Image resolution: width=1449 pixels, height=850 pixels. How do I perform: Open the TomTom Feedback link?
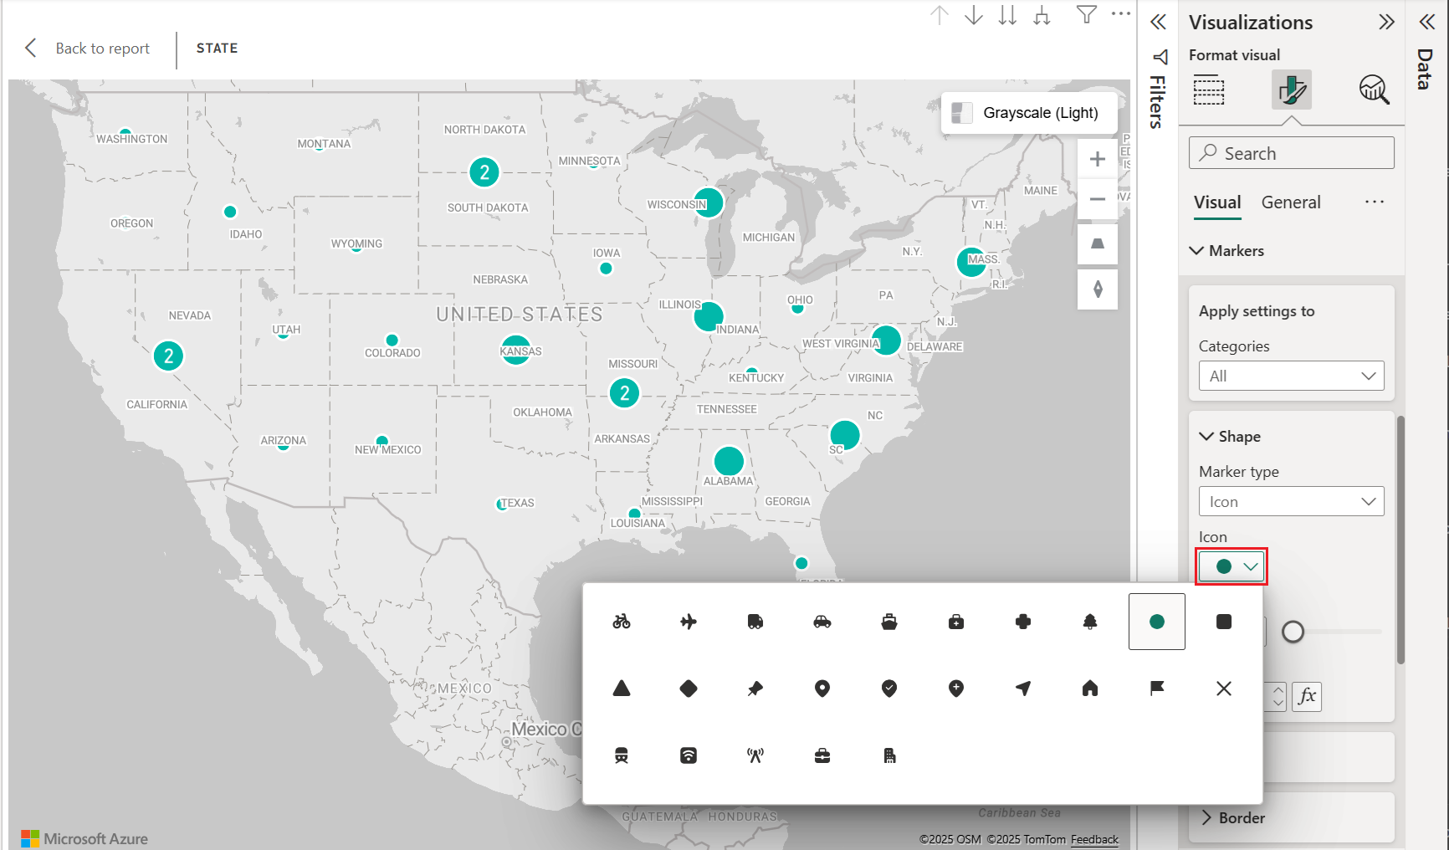click(x=1094, y=839)
